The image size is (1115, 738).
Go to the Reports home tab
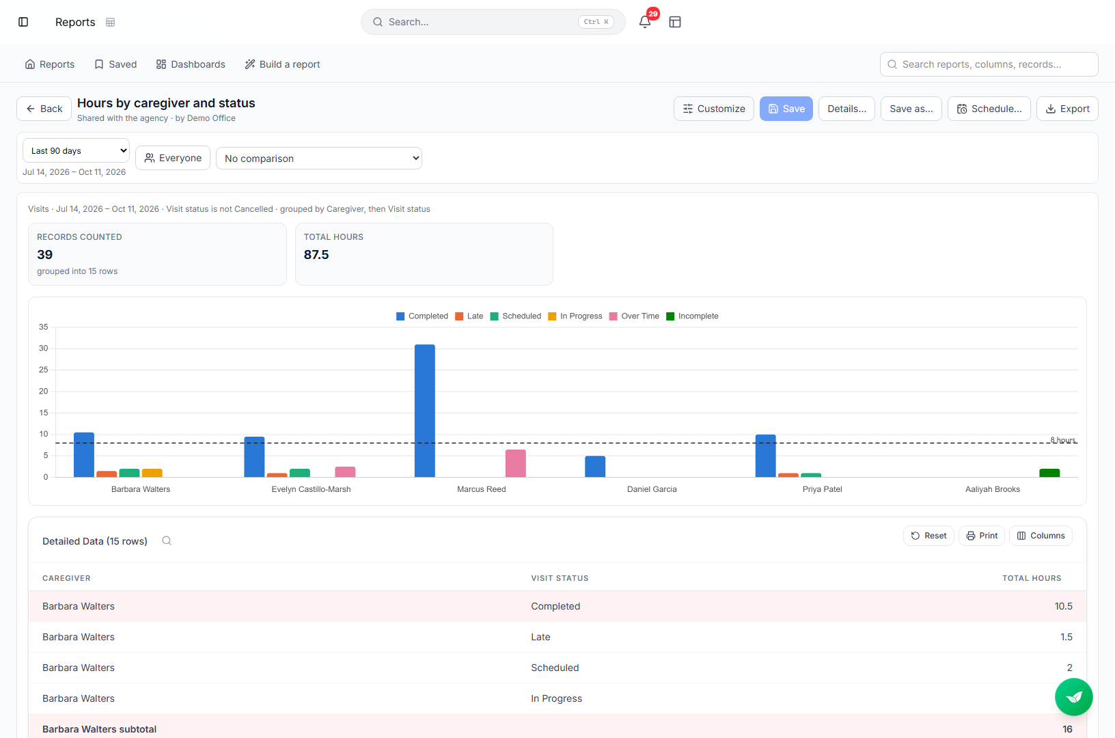click(50, 64)
